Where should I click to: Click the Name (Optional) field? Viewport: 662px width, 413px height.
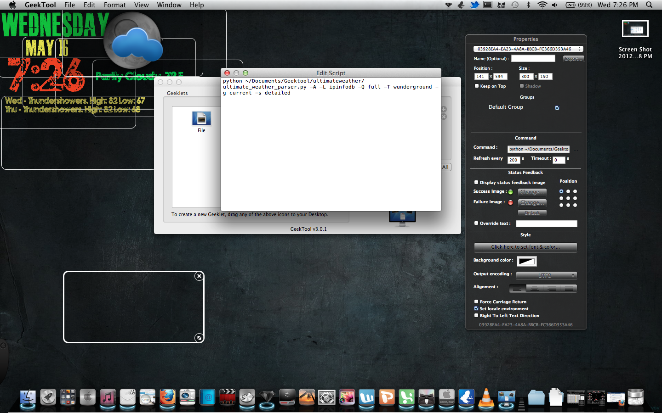[x=533, y=58]
